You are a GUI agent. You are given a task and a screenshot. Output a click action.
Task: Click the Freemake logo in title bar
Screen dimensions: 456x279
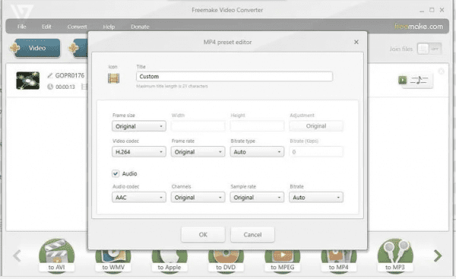click(x=22, y=11)
